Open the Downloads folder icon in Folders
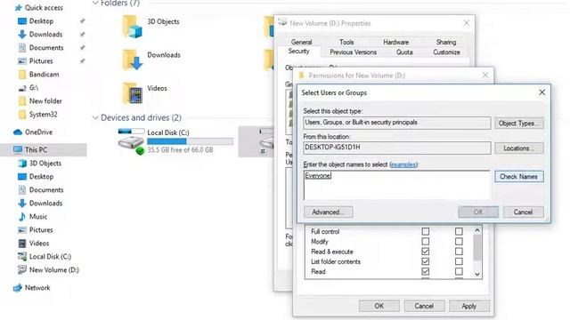This screenshot has height=320, width=570. point(132,60)
